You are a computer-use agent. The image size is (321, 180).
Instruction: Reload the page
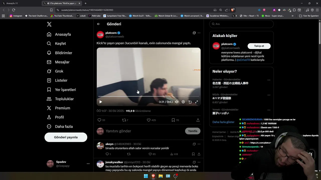(x=14, y=10)
